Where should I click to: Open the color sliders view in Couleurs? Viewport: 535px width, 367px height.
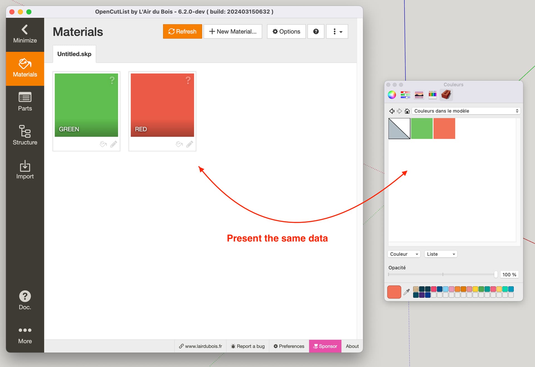[x=405, y=95]
